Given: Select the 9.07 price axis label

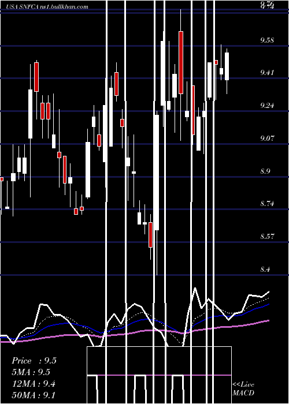Looking at the screenshot, I should point(267,139).
